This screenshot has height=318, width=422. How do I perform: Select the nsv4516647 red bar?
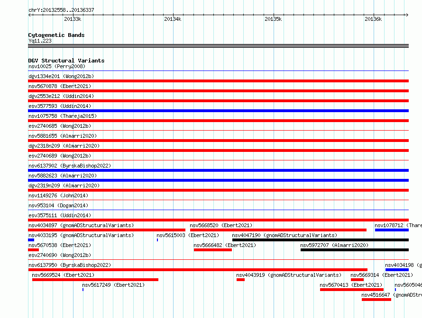[376, 300]
